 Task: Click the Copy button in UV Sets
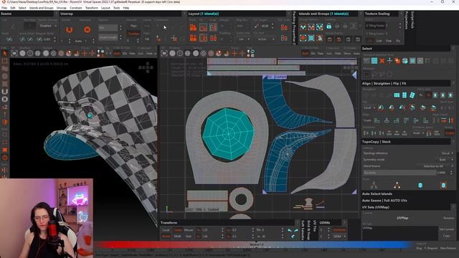[x=446, y=236]
